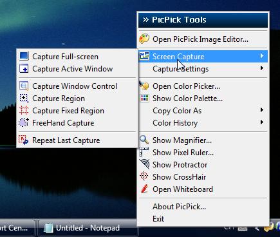280x237 pixels.
Task: Click the Show CrossHair target icon
Action: (x=144, y=176)
